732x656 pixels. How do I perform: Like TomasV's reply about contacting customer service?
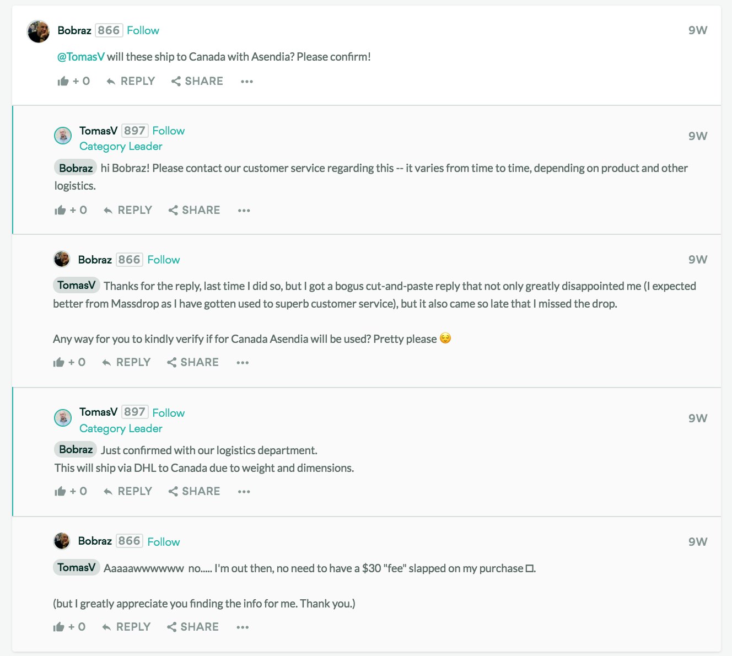pos(60,211)
